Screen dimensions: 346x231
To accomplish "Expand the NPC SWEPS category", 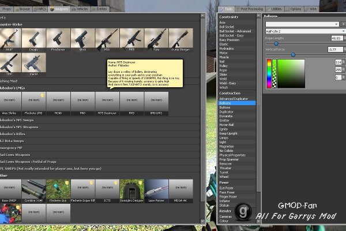I will [100, 169].
